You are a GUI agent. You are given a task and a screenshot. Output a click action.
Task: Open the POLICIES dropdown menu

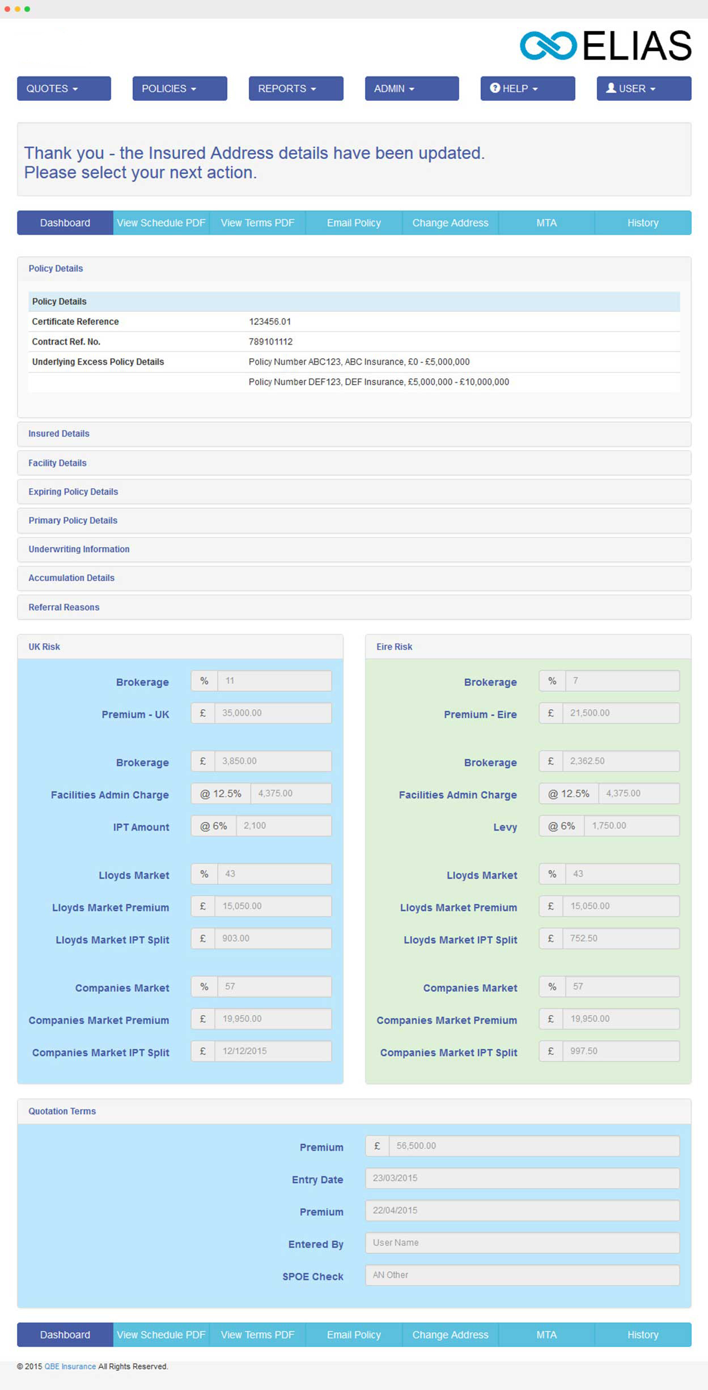click(179, 88)
